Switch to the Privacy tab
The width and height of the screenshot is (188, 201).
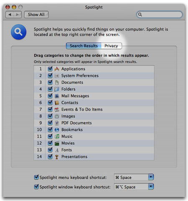coord(111,46)
